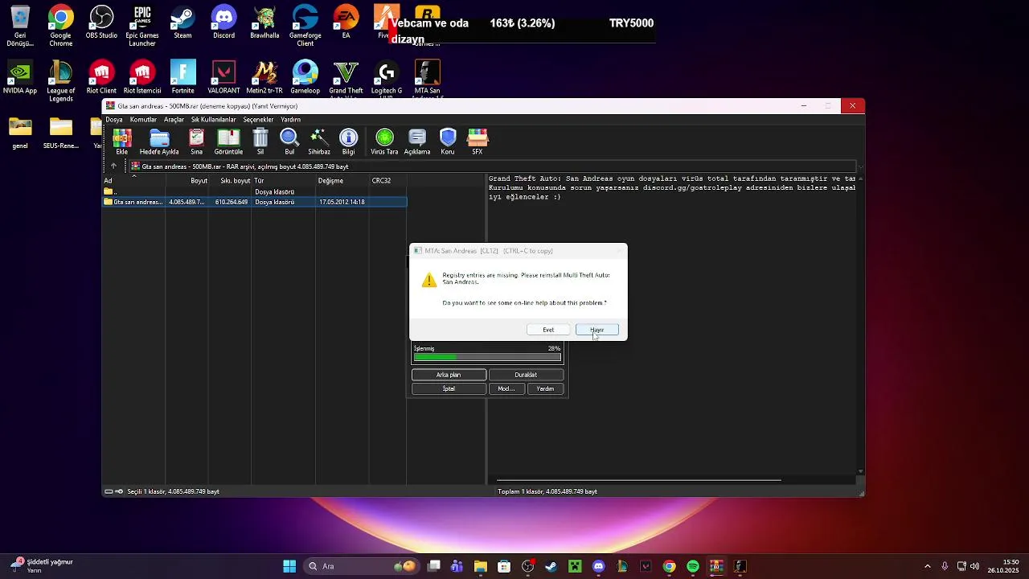This screenshot has height=579, width=1029.
Task: Click the Bilgi (Info) toolbar icon
Action: (348, 142)
